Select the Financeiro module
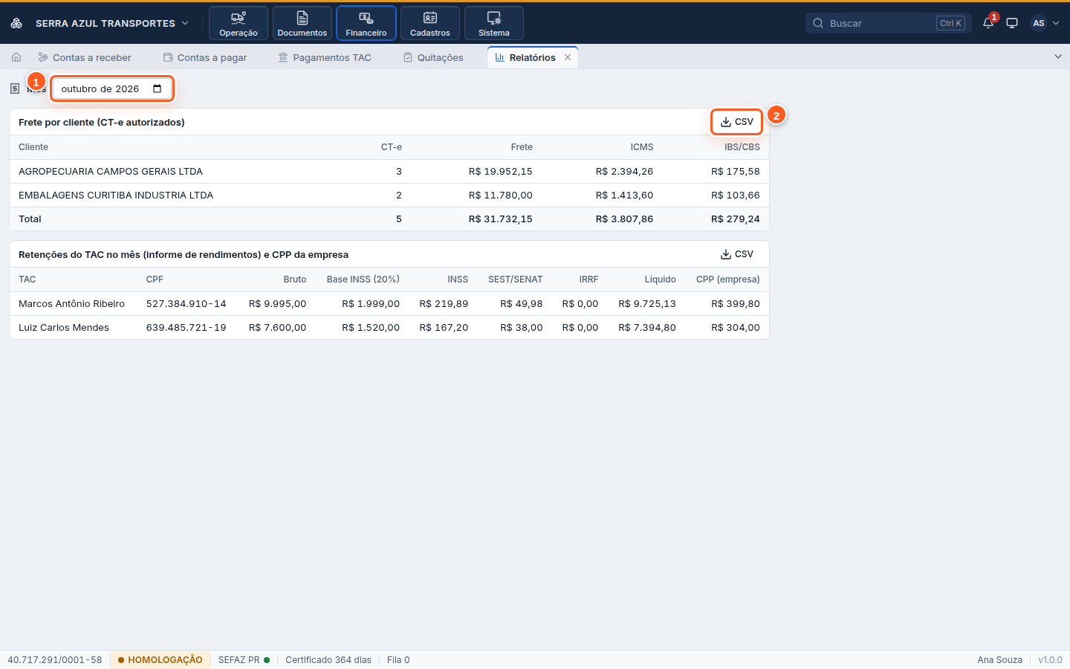This screenshot has width=1070, height=669. [x=366, y=23]
